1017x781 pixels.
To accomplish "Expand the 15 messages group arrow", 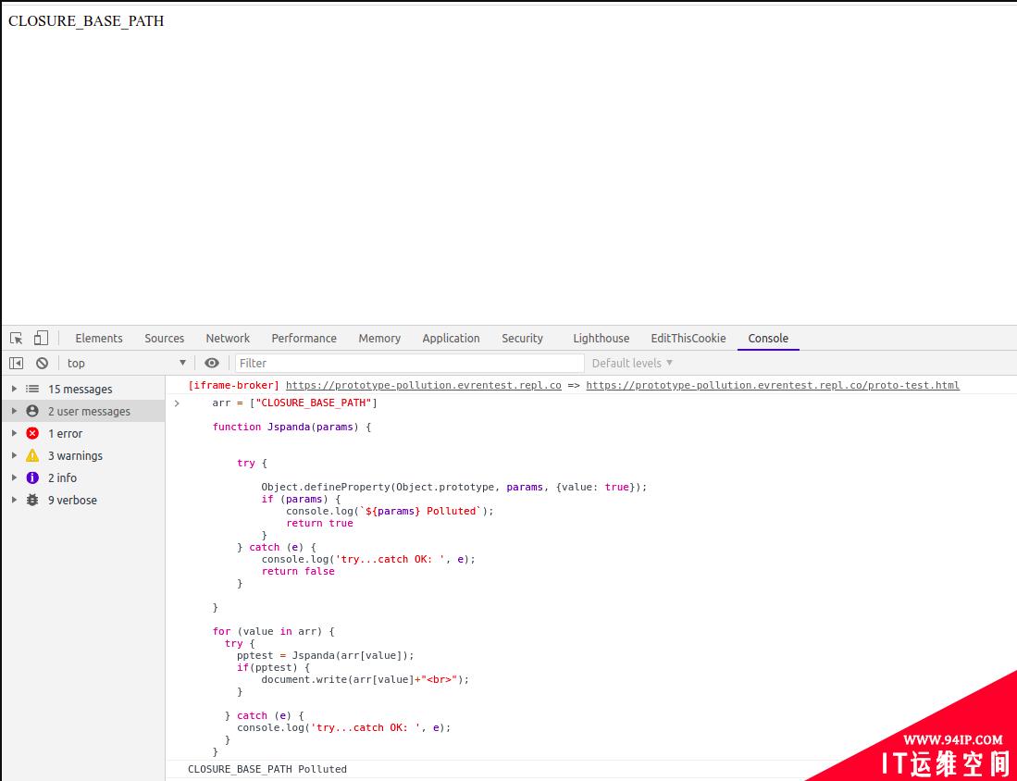I will pyautogui.click(x=14, y=389).
